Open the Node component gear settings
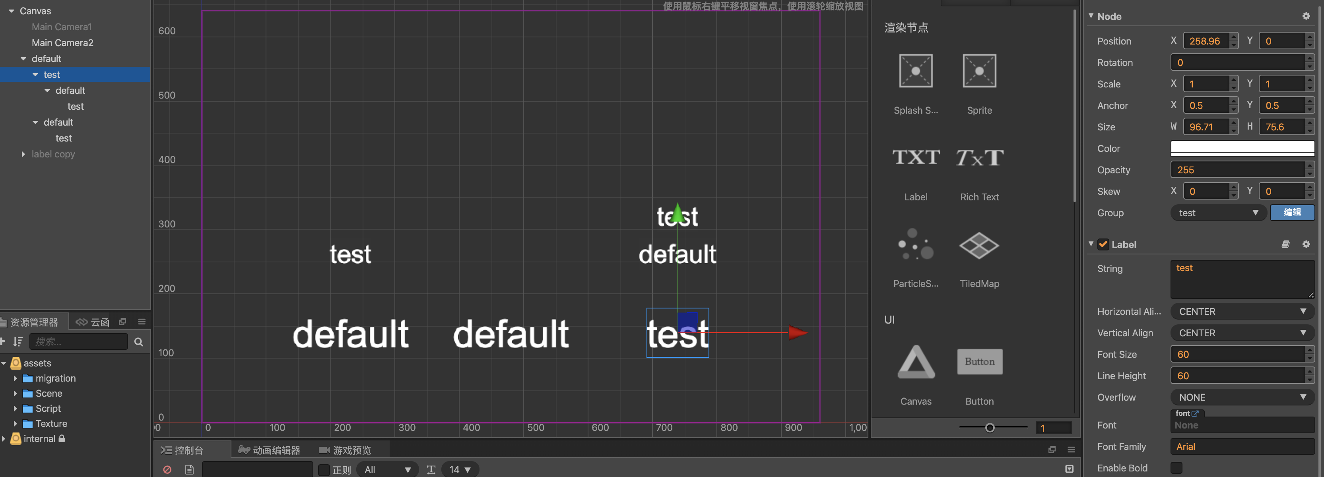 pos(1305,16)
